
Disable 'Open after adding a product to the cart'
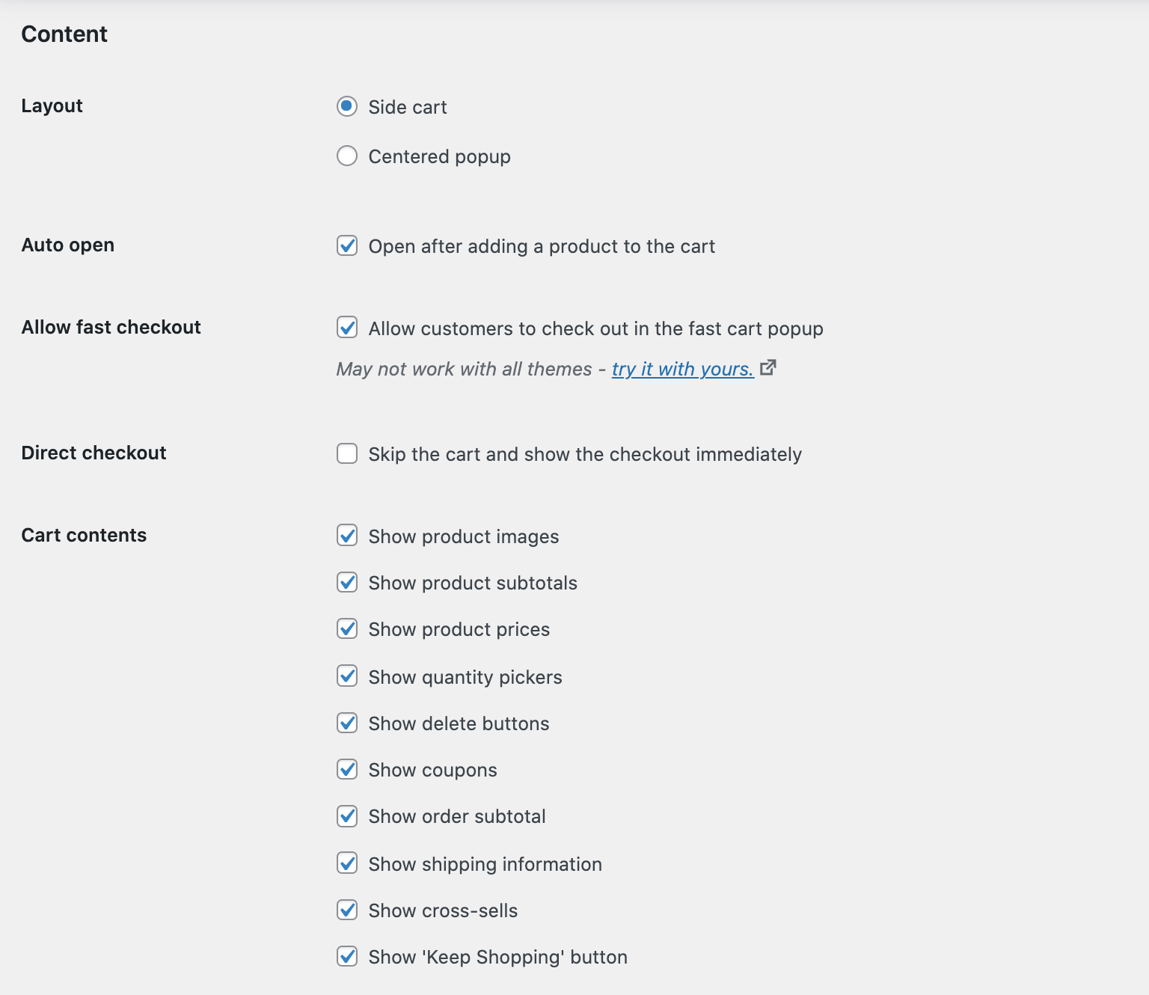point(346,245)
